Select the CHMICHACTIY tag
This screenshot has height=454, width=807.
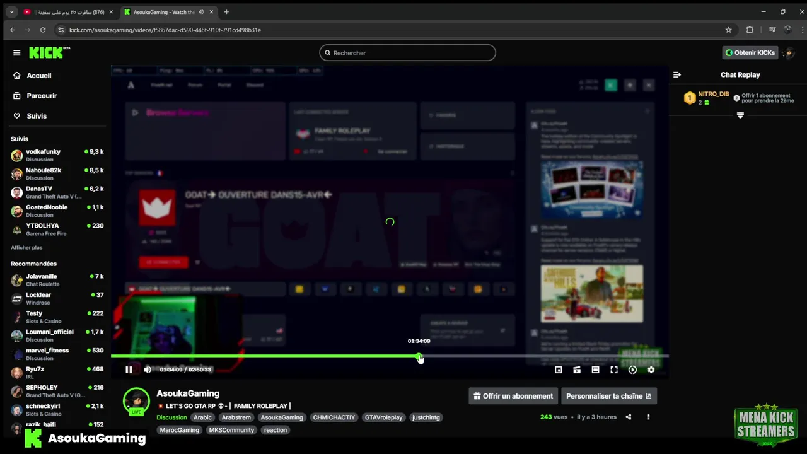click(334, 417)
